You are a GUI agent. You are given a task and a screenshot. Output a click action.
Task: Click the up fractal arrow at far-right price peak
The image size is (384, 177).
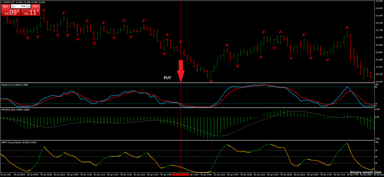tap(347, 27)
